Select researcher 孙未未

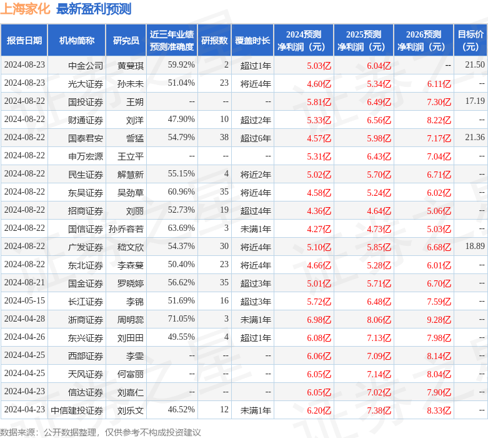pyautogui.click(x=131, y=84)
